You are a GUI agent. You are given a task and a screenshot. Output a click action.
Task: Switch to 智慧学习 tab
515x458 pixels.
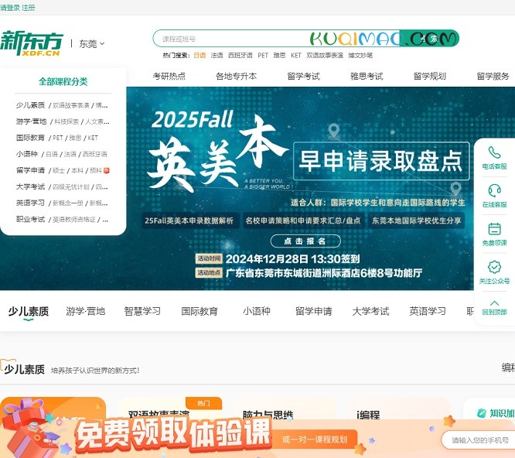coord(142,311)
